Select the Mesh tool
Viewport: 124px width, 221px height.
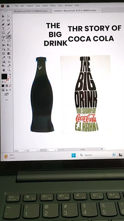[x=3, y=53]
